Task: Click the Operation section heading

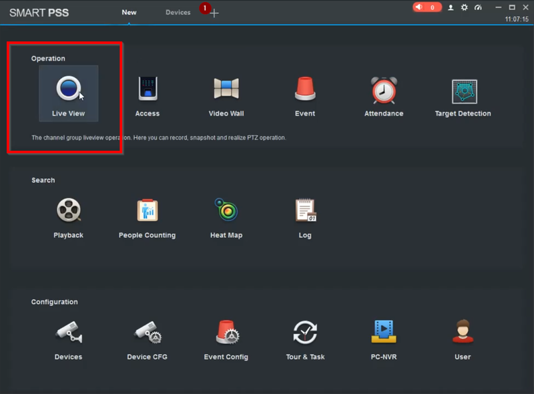Action: (48, 58)
